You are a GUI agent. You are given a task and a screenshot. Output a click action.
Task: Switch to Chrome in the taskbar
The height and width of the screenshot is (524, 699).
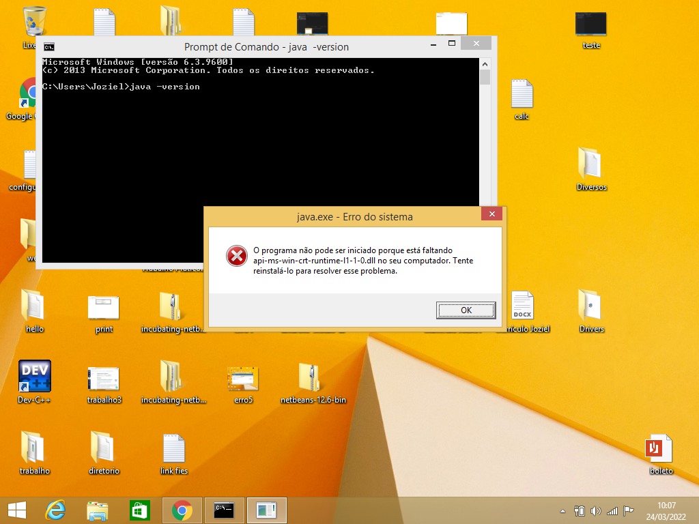182,510
